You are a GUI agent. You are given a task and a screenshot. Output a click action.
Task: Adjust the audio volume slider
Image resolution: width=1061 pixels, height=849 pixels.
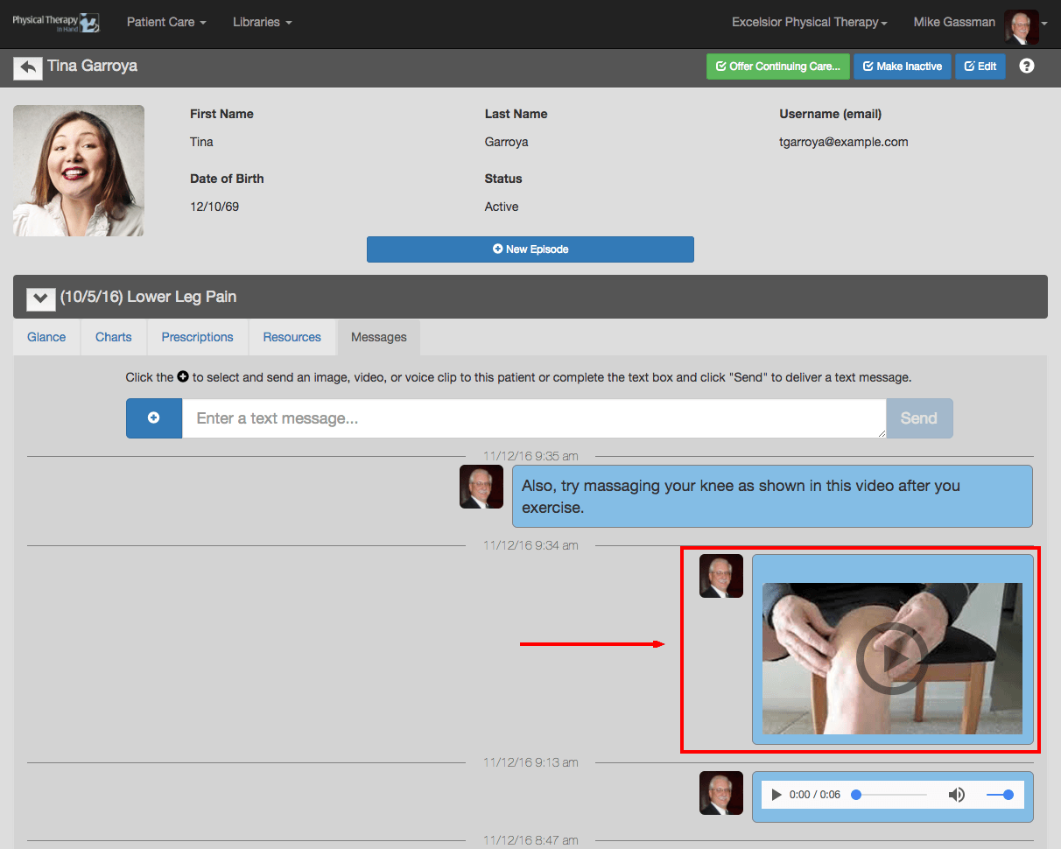[999, 795]
